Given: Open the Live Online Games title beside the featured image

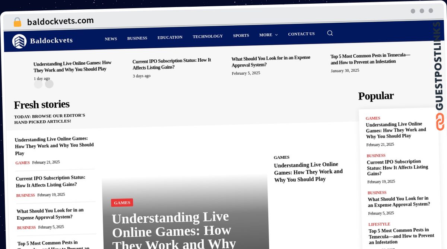Looking at the screenshot, I should [308, 172].
